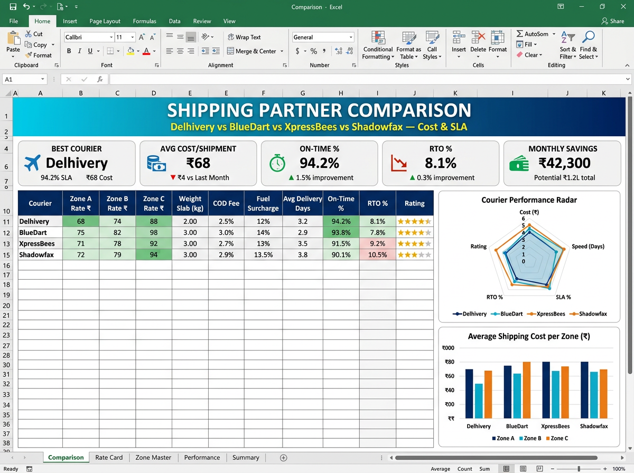The width and height of the screenshot is (634, 473).
Task: Open the Clear dropdown
Action: click(529, 55)
